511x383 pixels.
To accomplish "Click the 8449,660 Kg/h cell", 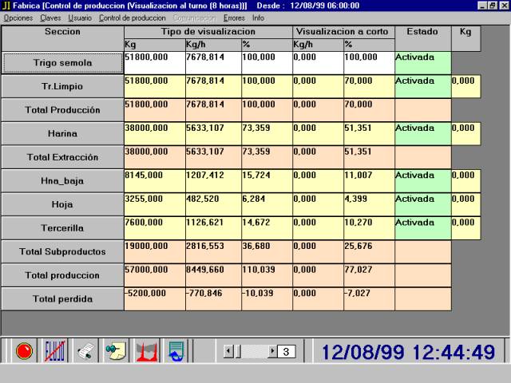I will [213, 275].
